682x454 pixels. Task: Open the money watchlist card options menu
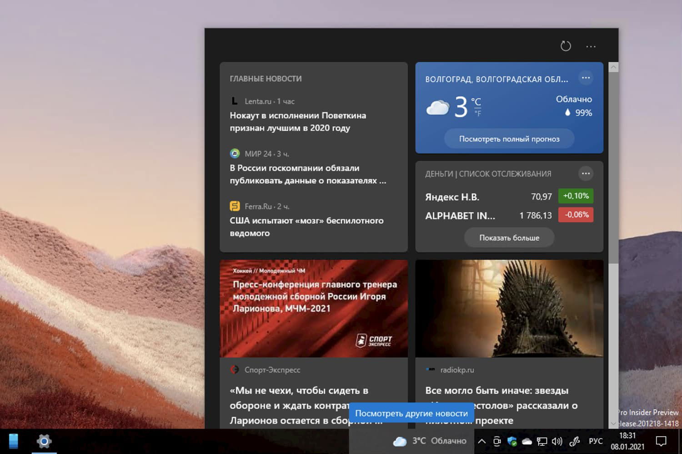point(586,173)
